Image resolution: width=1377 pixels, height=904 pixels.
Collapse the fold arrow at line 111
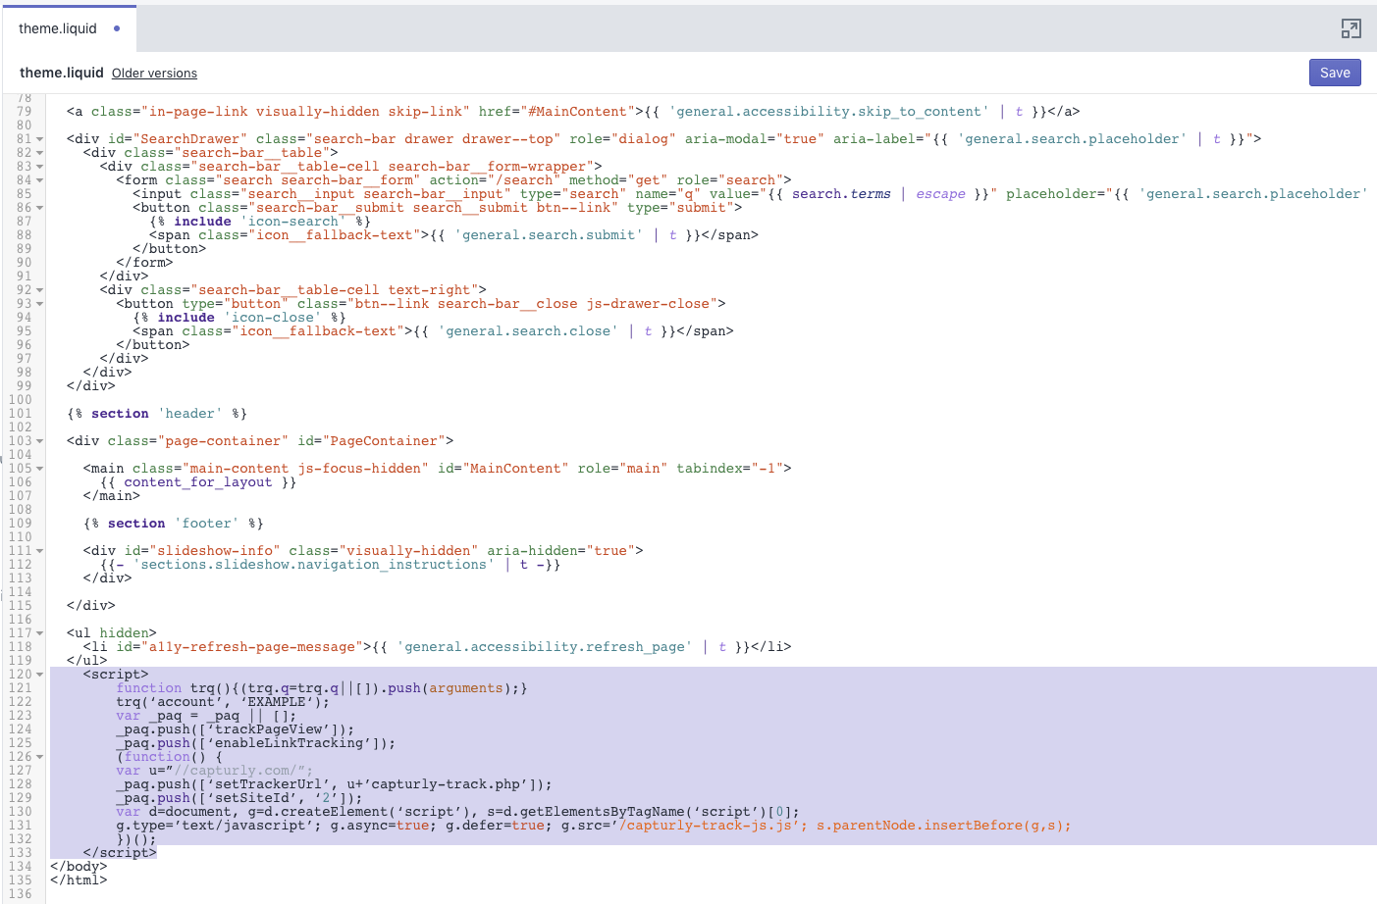(x=40, y=551)
